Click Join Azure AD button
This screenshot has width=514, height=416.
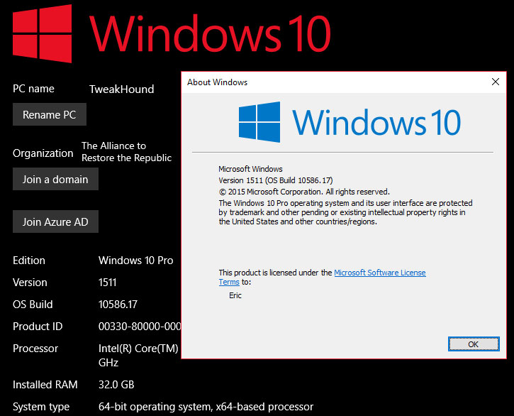coord(55,221)
